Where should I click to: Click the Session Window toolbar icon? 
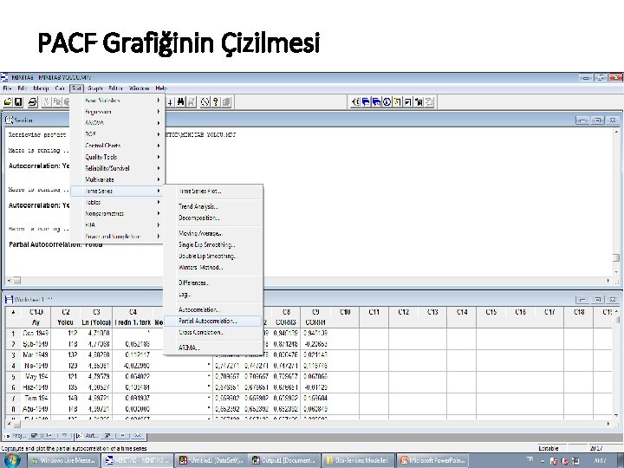point(366,102)
